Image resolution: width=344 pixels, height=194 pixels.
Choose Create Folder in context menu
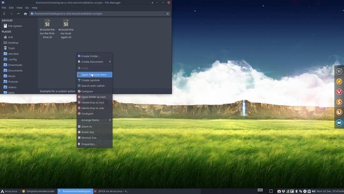coord(95,56)
